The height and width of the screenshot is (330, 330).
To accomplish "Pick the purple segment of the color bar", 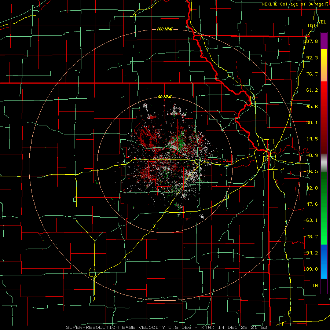I will click(324, 41).
